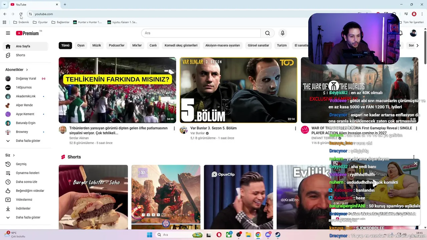Open Burger Lobster Soho short thumbnail

coord(93,197)
